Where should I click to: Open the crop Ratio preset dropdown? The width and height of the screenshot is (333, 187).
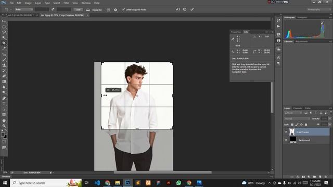(x=24, y=9)
